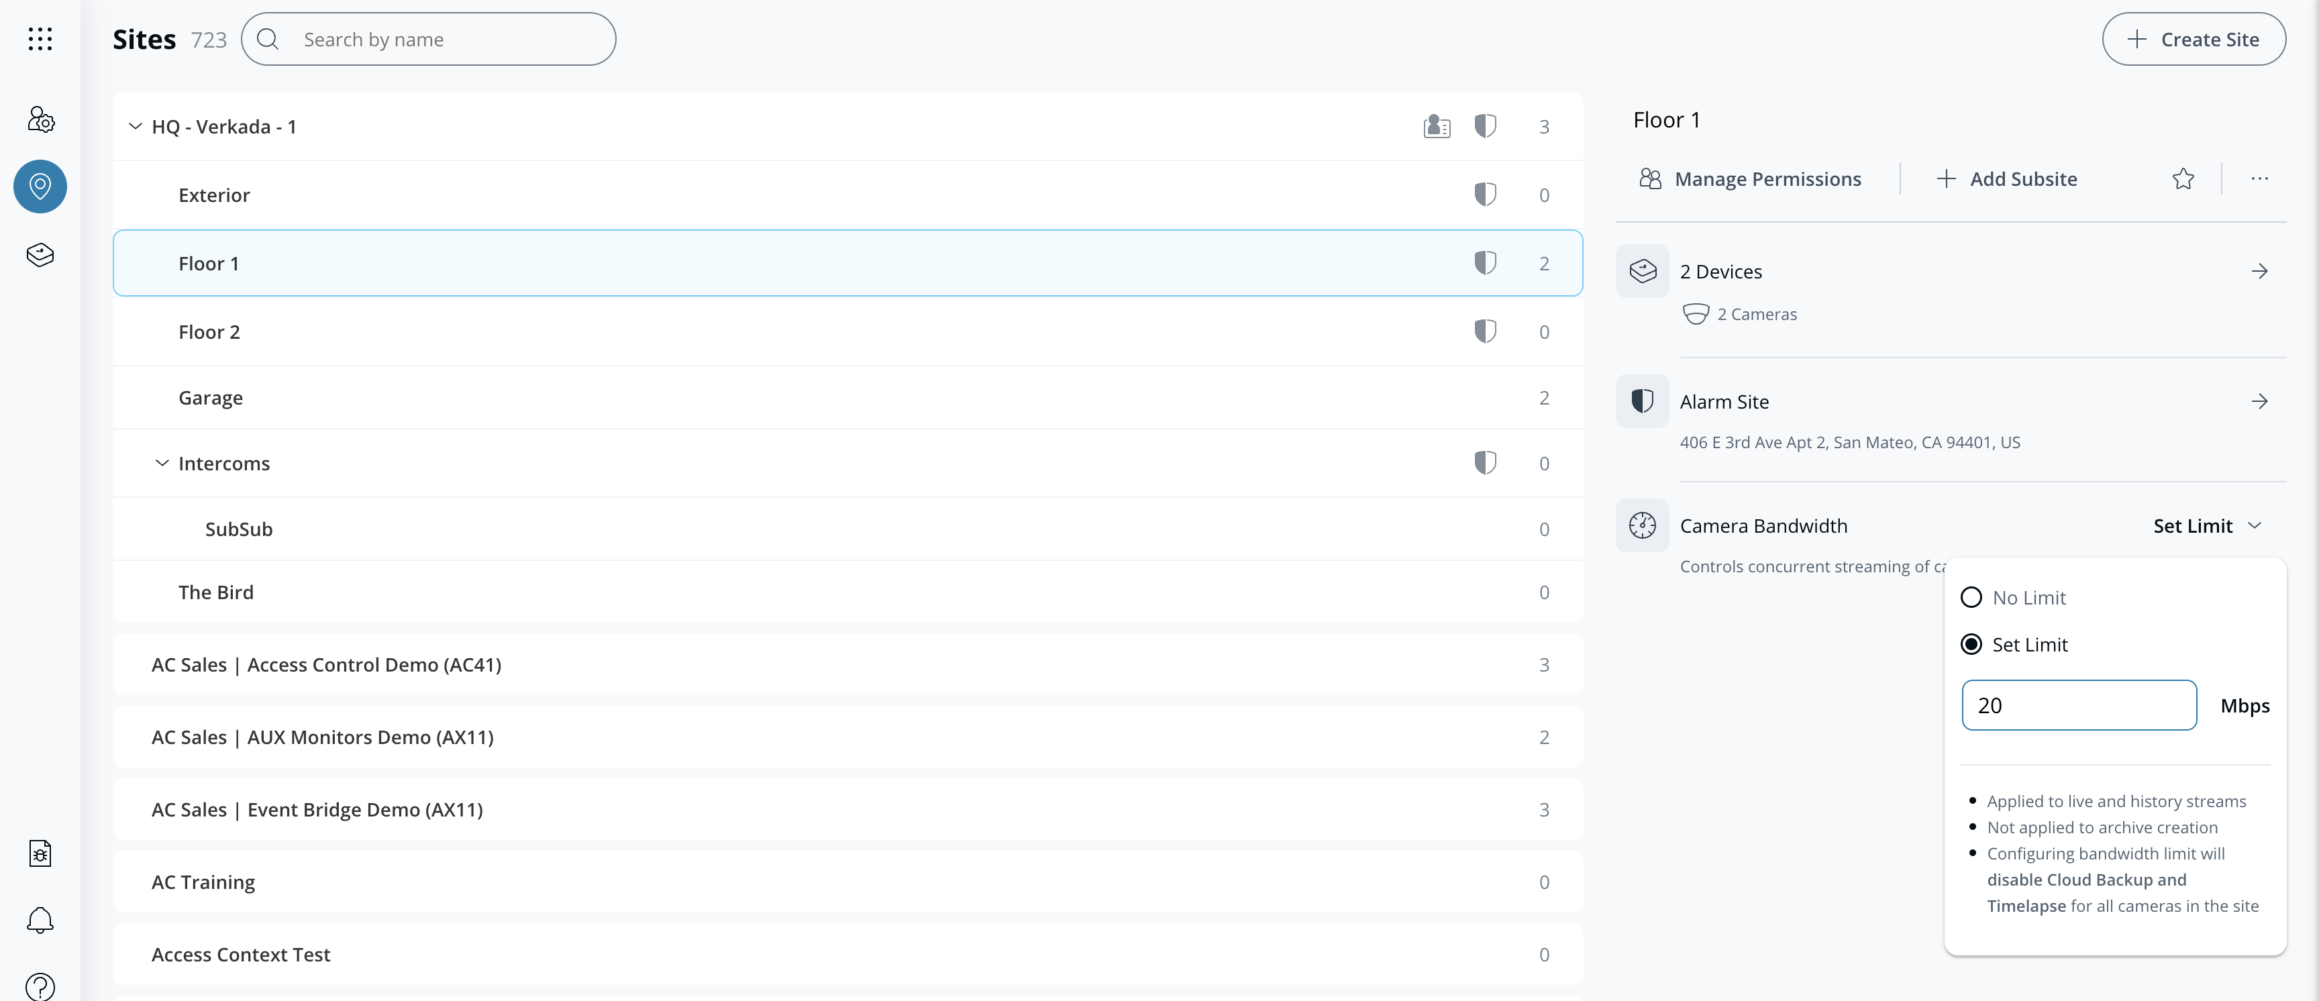Image resolution: width=2319 pixels, height=1001 pixels.
Task: Open the devices sidebar icon
Action: click(40, 255)
